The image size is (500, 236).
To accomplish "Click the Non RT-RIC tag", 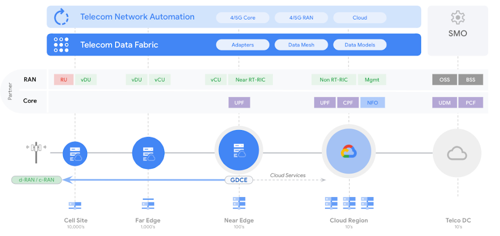I will [333, 79].
